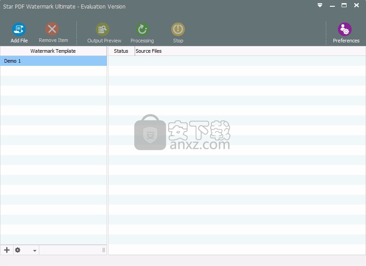Add a new watermark template with plus icon
This screenshot has width=366, height=266.
click(7, 250)
